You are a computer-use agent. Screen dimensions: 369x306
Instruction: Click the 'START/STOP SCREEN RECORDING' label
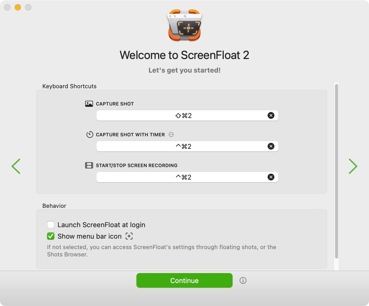[137, 165]
